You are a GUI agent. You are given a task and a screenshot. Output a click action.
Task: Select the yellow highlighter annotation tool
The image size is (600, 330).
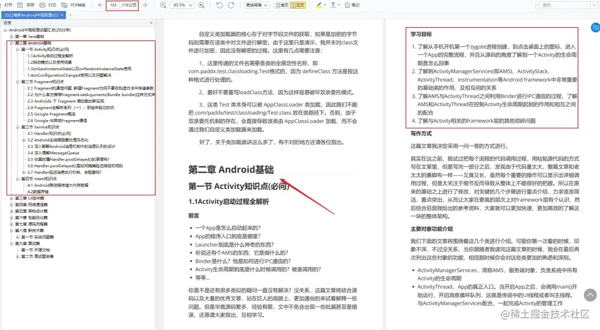[318, 6]
